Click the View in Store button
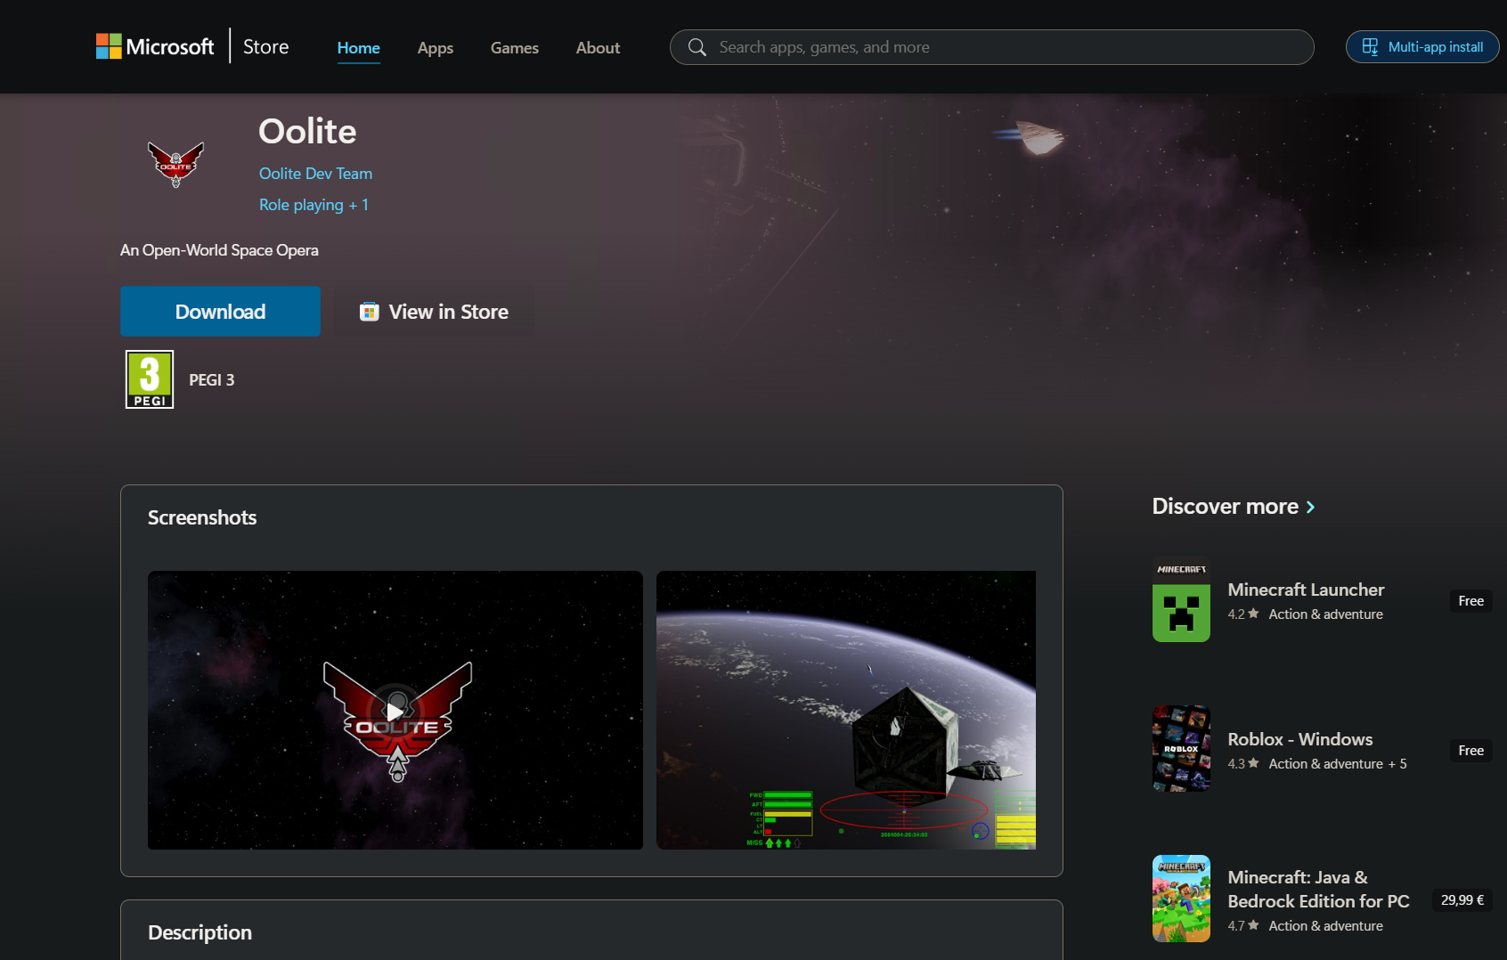 pos(434,312)
